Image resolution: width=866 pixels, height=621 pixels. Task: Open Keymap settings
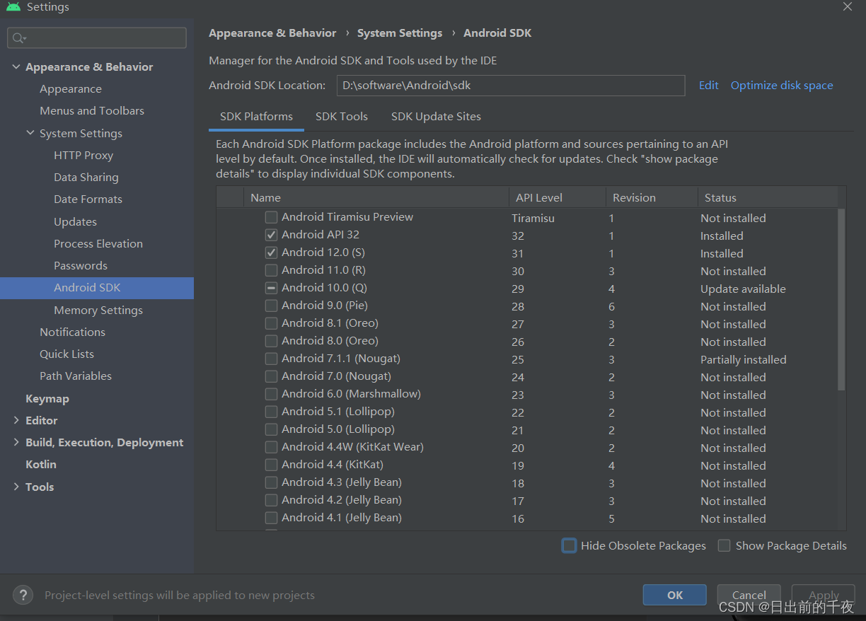click(x=47, y=398)
